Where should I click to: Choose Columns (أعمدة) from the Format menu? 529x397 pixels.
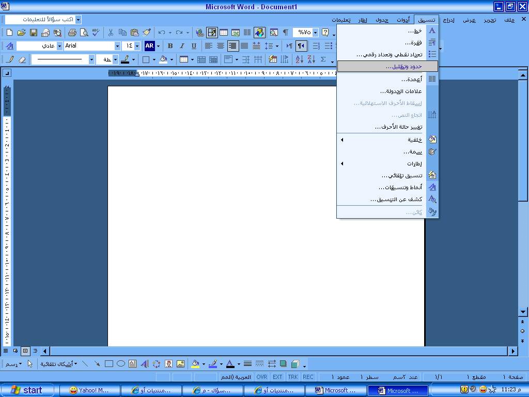[387, 79]
